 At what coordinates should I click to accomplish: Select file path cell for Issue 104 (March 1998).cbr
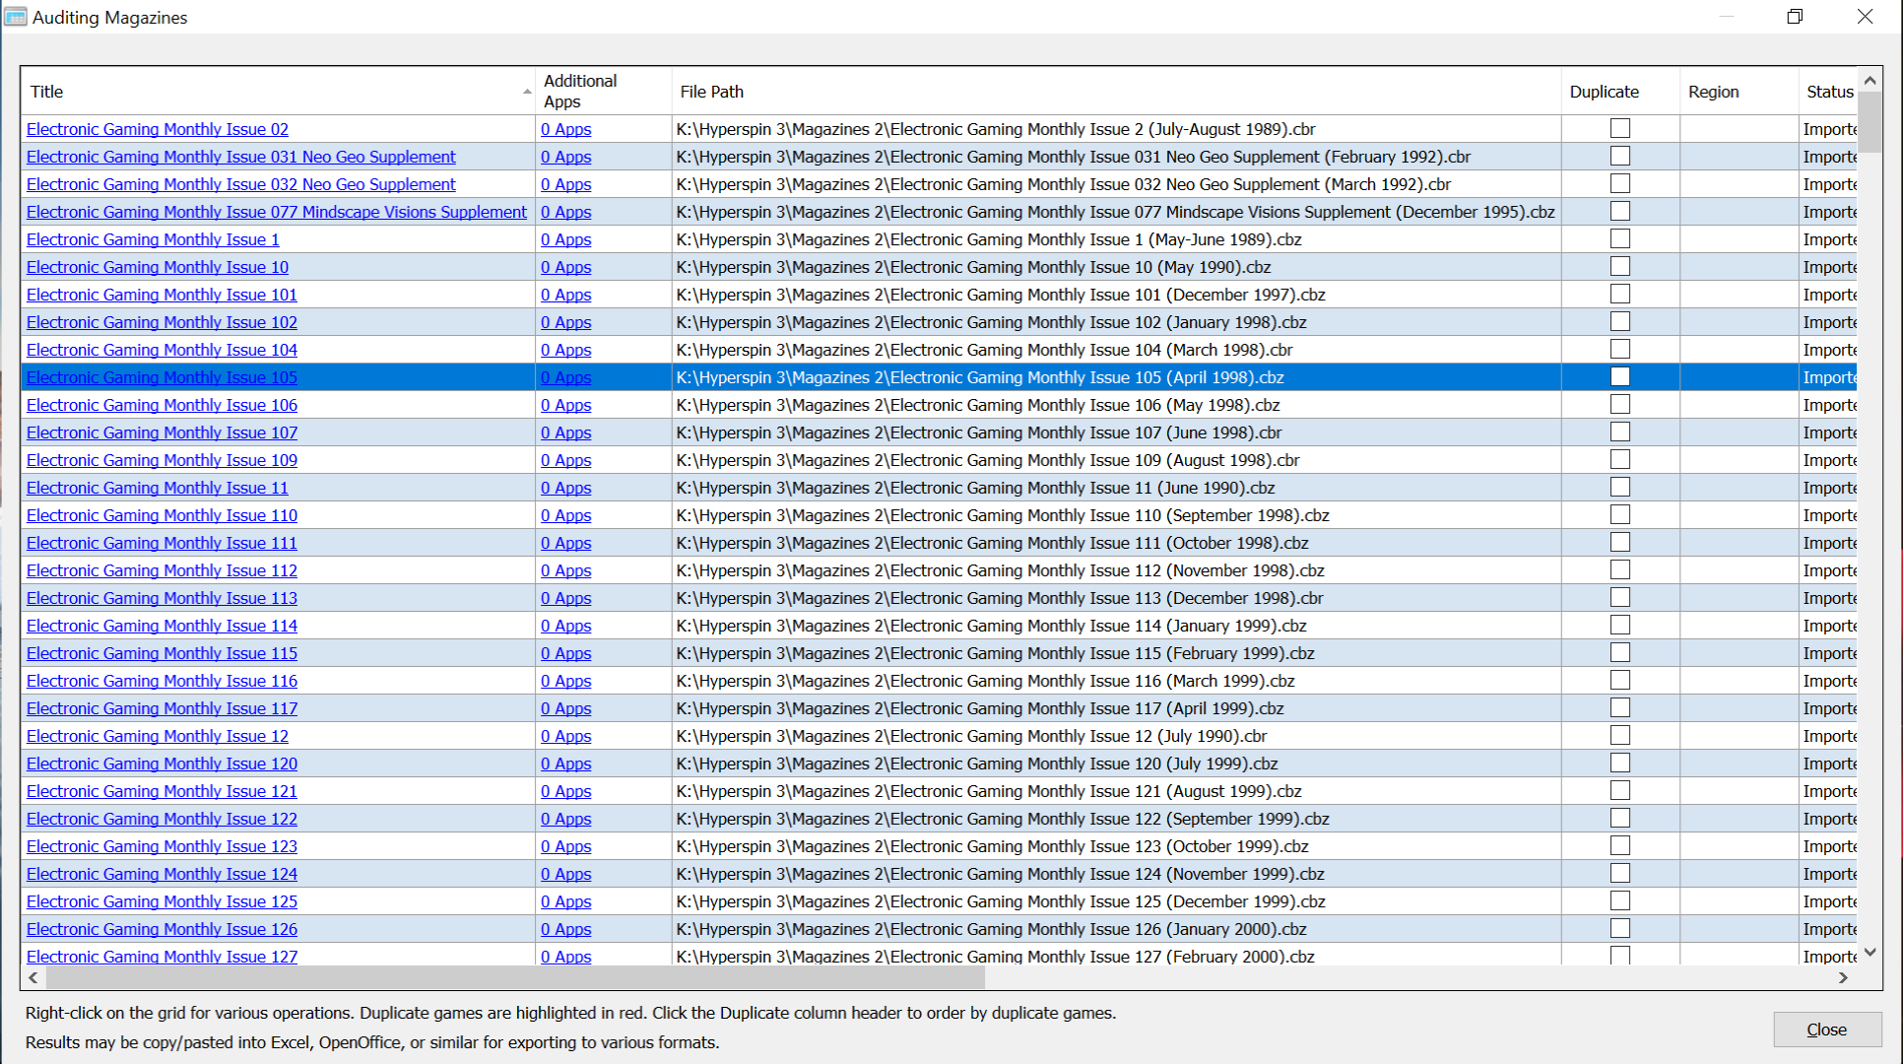(1117, 350)
